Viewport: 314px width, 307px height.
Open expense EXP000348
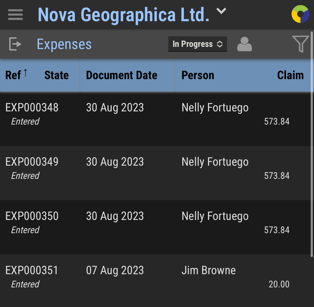(32, 107)
